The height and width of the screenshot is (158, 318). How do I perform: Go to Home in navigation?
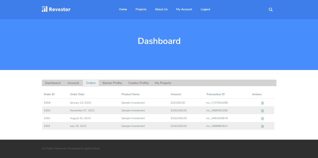123,9
